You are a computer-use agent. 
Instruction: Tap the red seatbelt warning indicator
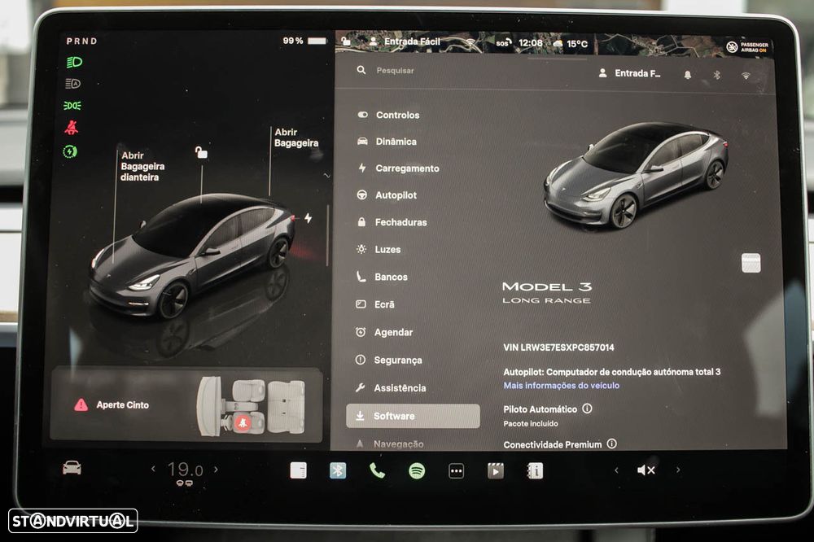(71, 128)
